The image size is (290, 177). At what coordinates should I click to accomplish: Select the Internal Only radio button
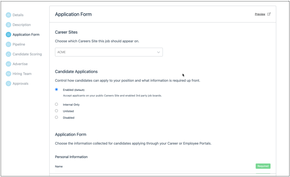coord(56,104)
